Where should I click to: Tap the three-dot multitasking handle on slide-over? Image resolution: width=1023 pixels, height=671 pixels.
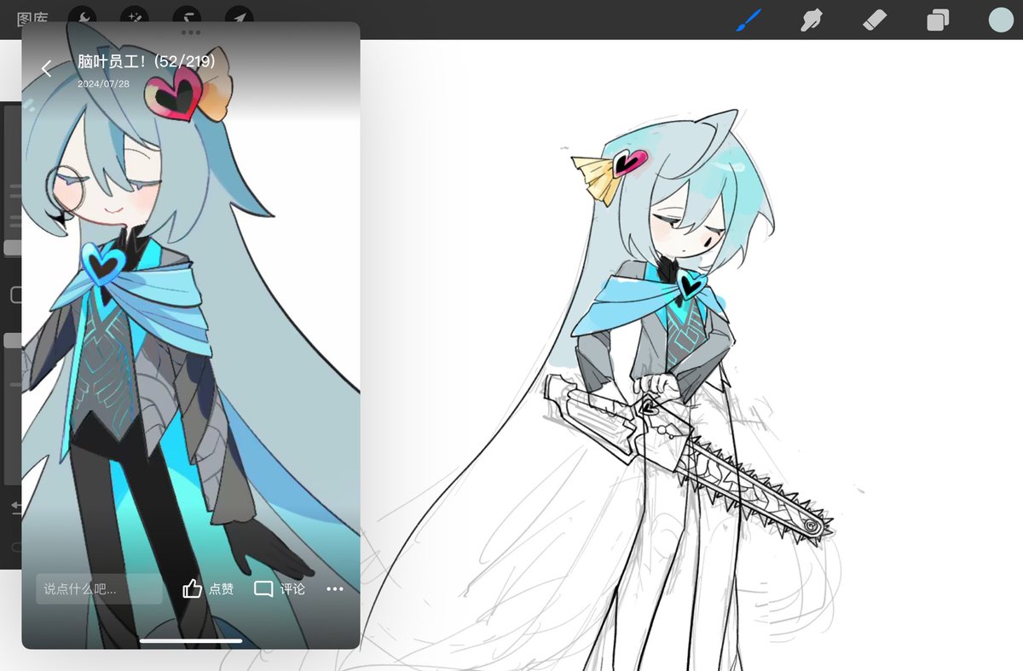(191, 32)
